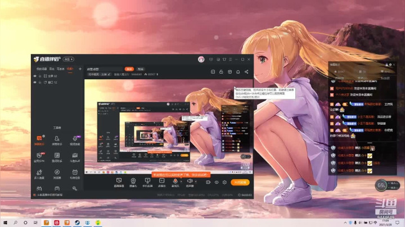Click the orange button beside the title field
Viewport: 405px width, 227px height.
click(129, 69)
